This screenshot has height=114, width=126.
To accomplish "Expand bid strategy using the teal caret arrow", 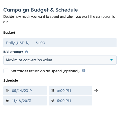I will point(111,60).
